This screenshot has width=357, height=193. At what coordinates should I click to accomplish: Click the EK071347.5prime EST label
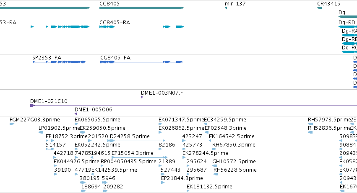(x=181, y=120)
